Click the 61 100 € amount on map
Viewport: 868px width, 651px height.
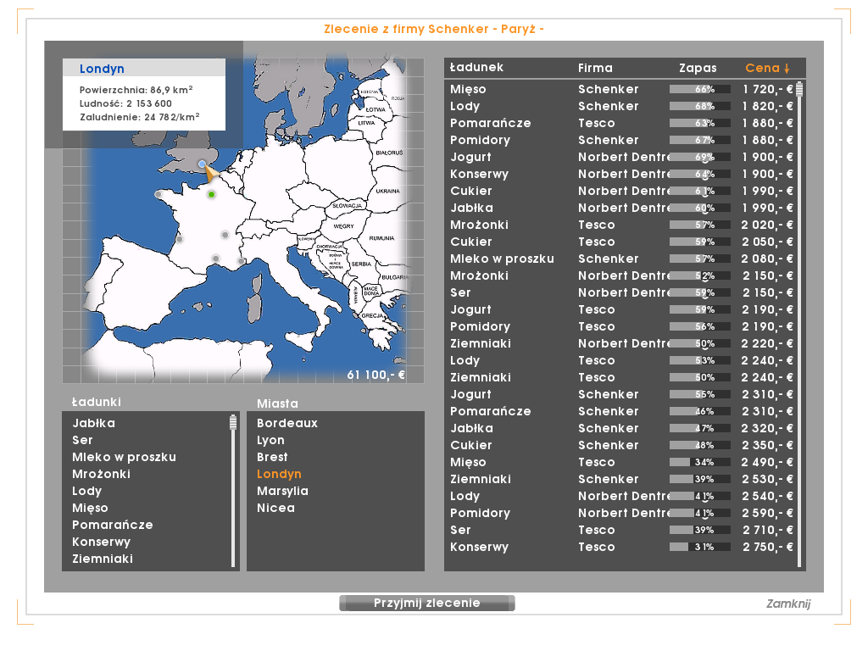point(376,375)
